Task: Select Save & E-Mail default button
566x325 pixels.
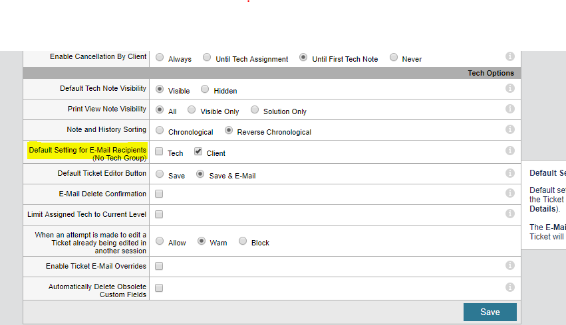Action: [200, 174]
